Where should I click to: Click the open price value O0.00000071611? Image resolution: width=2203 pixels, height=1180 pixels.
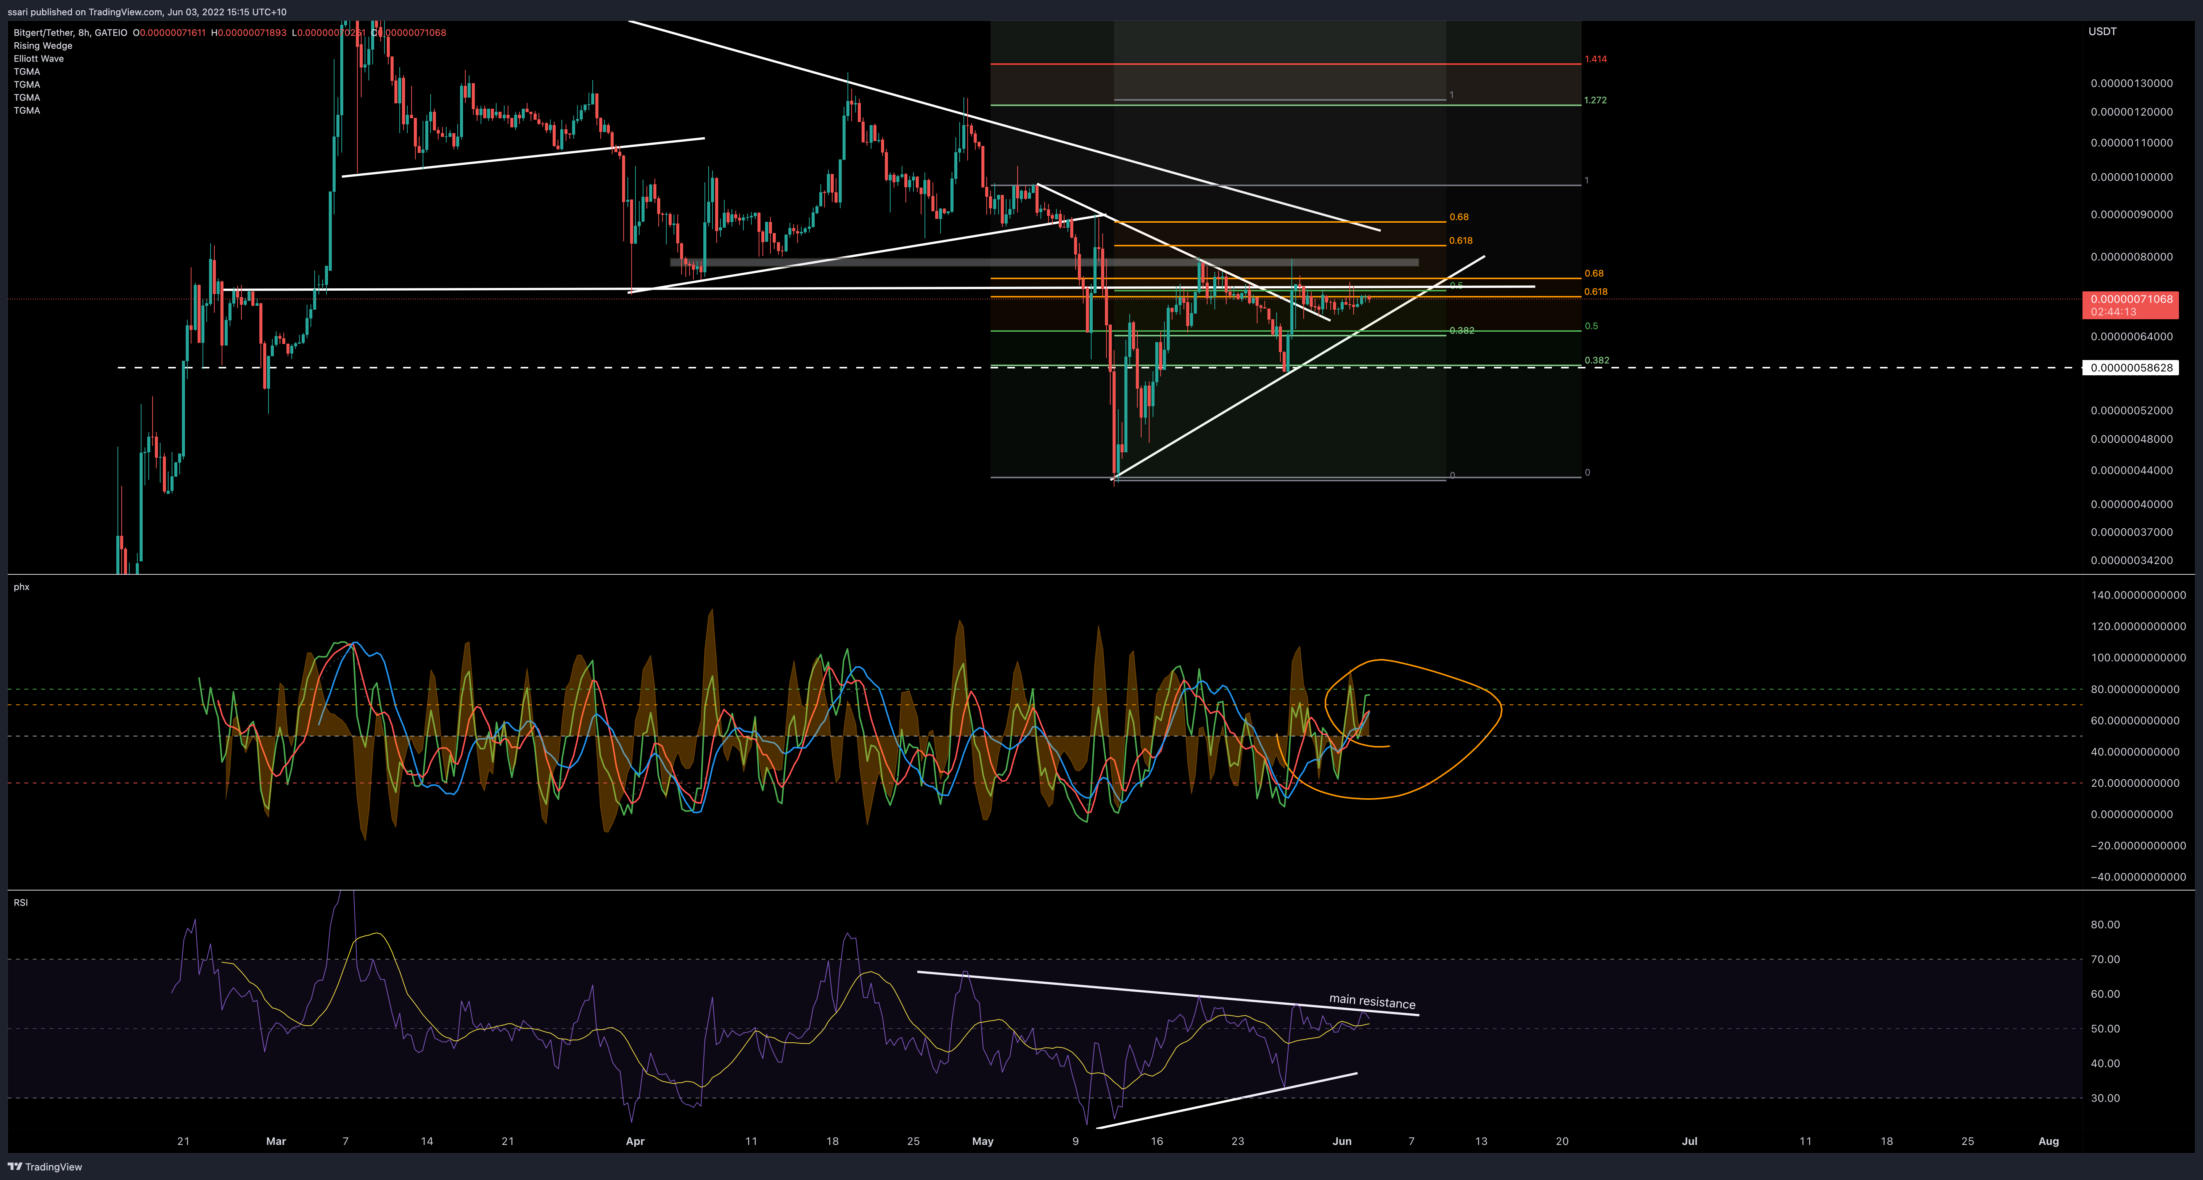[x=169, y=32]
